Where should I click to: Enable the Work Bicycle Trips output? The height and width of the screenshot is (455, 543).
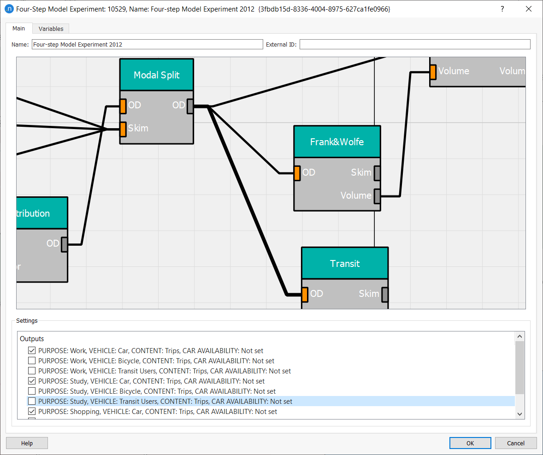pos(32,361)
